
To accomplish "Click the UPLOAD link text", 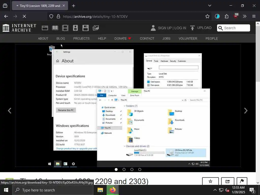I will [x=204, y=28].
